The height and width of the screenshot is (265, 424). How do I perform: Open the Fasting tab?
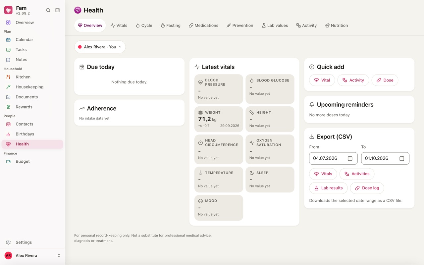(171, 26)
